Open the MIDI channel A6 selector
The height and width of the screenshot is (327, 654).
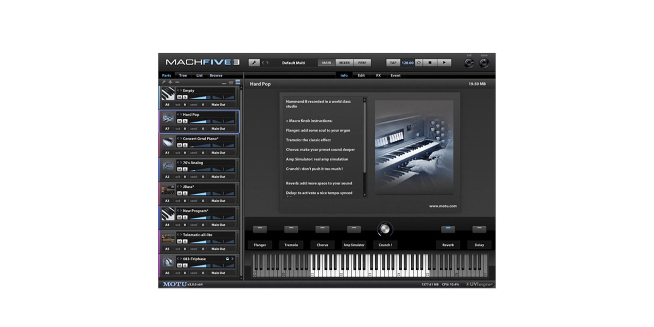point(167,273)
